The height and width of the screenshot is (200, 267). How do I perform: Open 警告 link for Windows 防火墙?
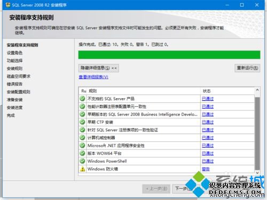(x=206, y=169)
